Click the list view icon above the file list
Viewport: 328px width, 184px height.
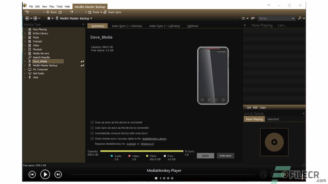coord(244,18)
